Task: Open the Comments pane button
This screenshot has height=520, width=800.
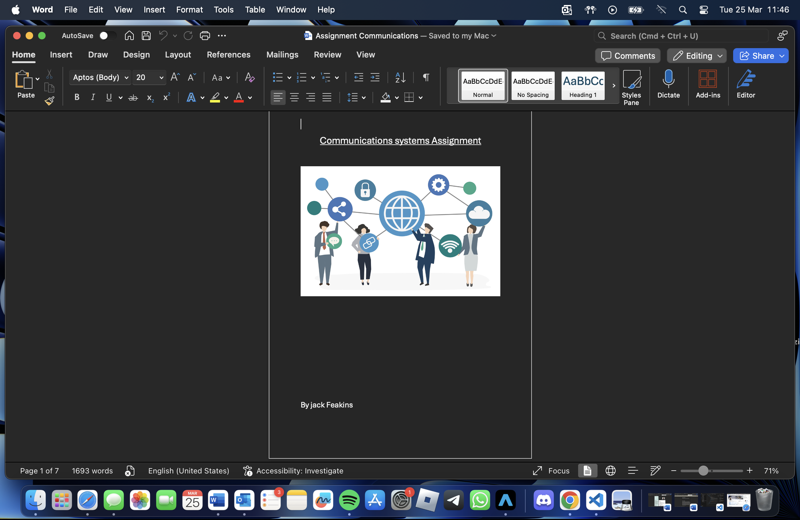Action: coord(627,56)
